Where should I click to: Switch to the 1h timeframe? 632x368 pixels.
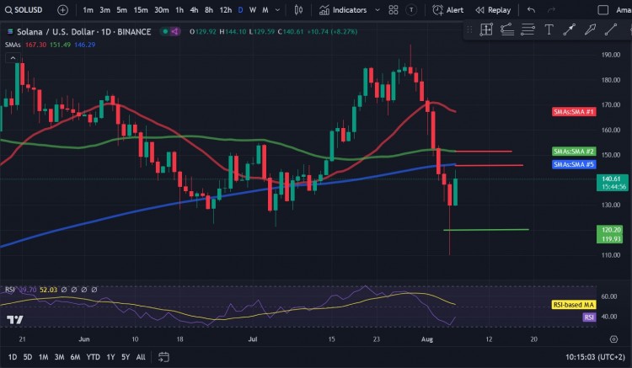coord(179,10)
